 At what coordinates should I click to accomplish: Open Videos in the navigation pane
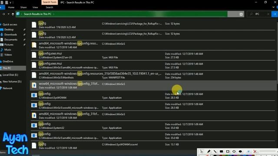[8, 55]
